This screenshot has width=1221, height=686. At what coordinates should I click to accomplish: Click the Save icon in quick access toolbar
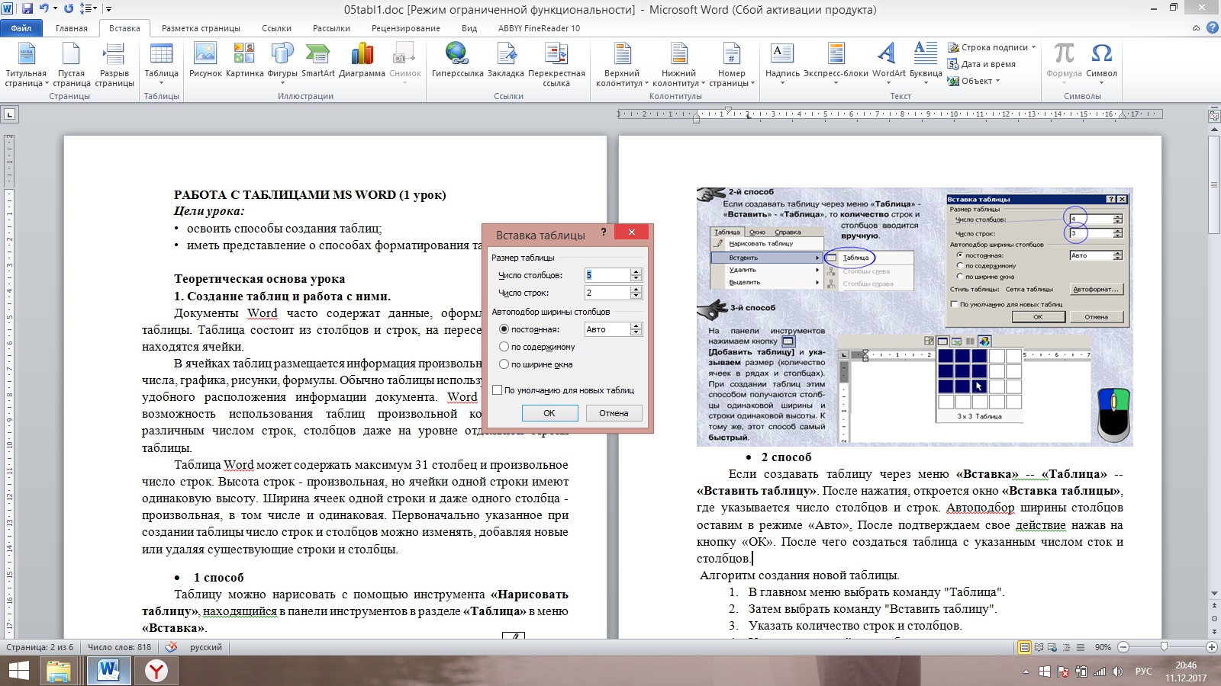pyautogui.click(x=27, y=9)
